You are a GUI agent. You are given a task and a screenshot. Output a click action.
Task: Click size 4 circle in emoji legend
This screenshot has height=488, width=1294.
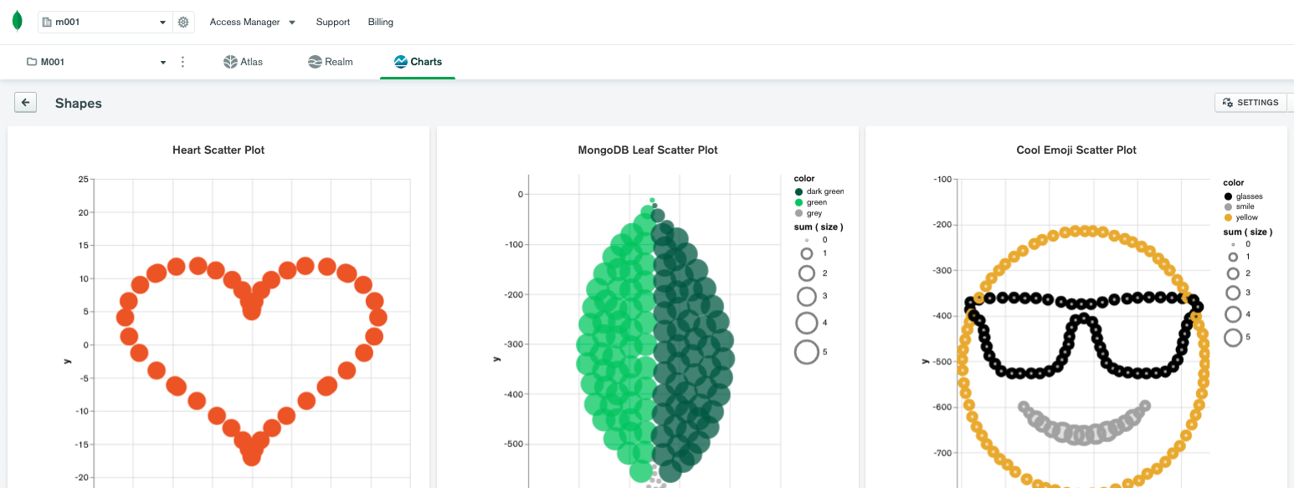pyautogui.click(x=1233, y=314)
